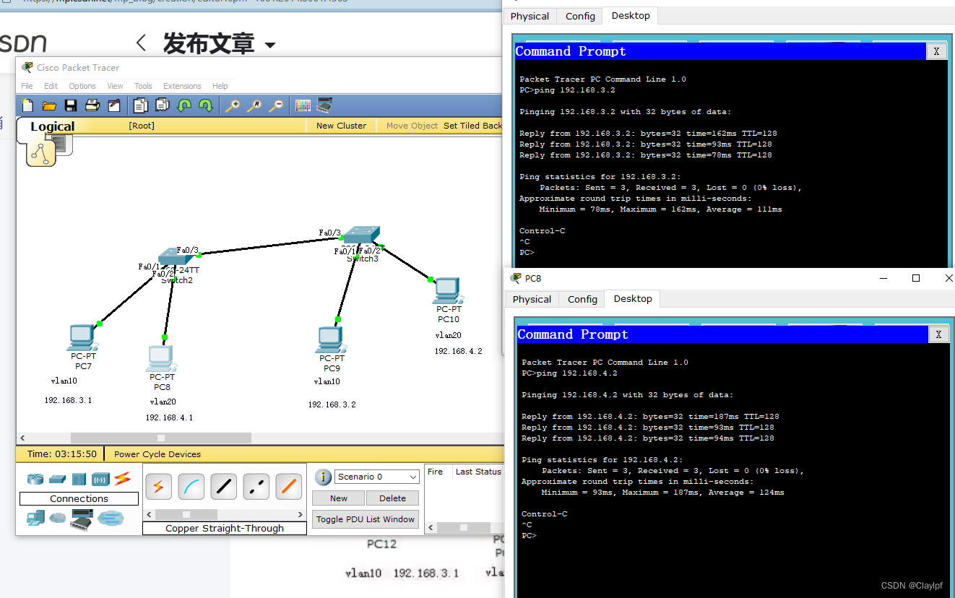
Task: Click the Open folder icon in toolbar
Action: [x=49, y=105]
